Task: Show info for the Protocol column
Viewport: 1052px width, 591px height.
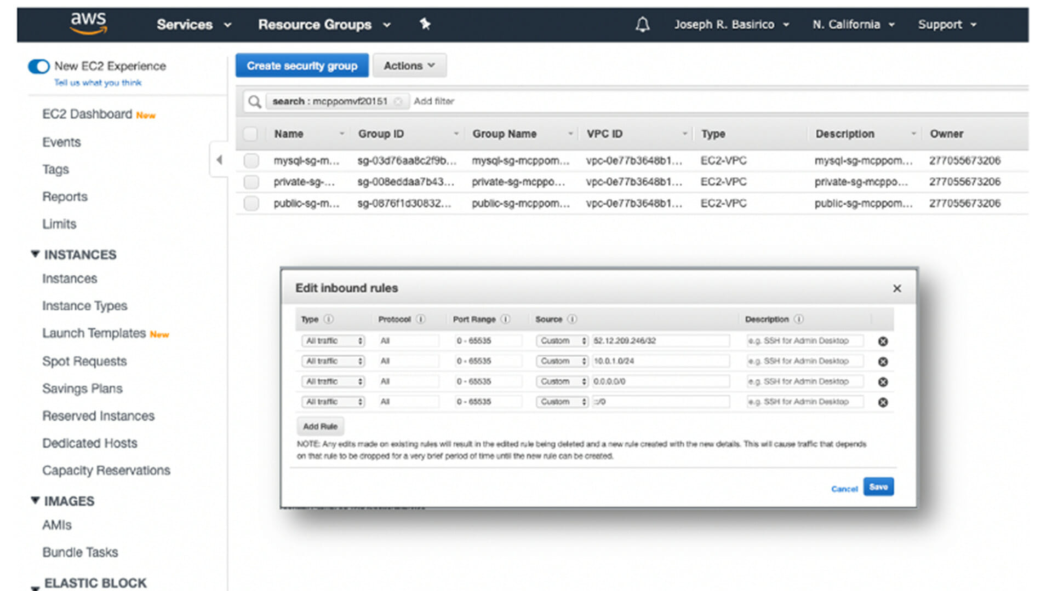Action: click(x=420, y=319)
